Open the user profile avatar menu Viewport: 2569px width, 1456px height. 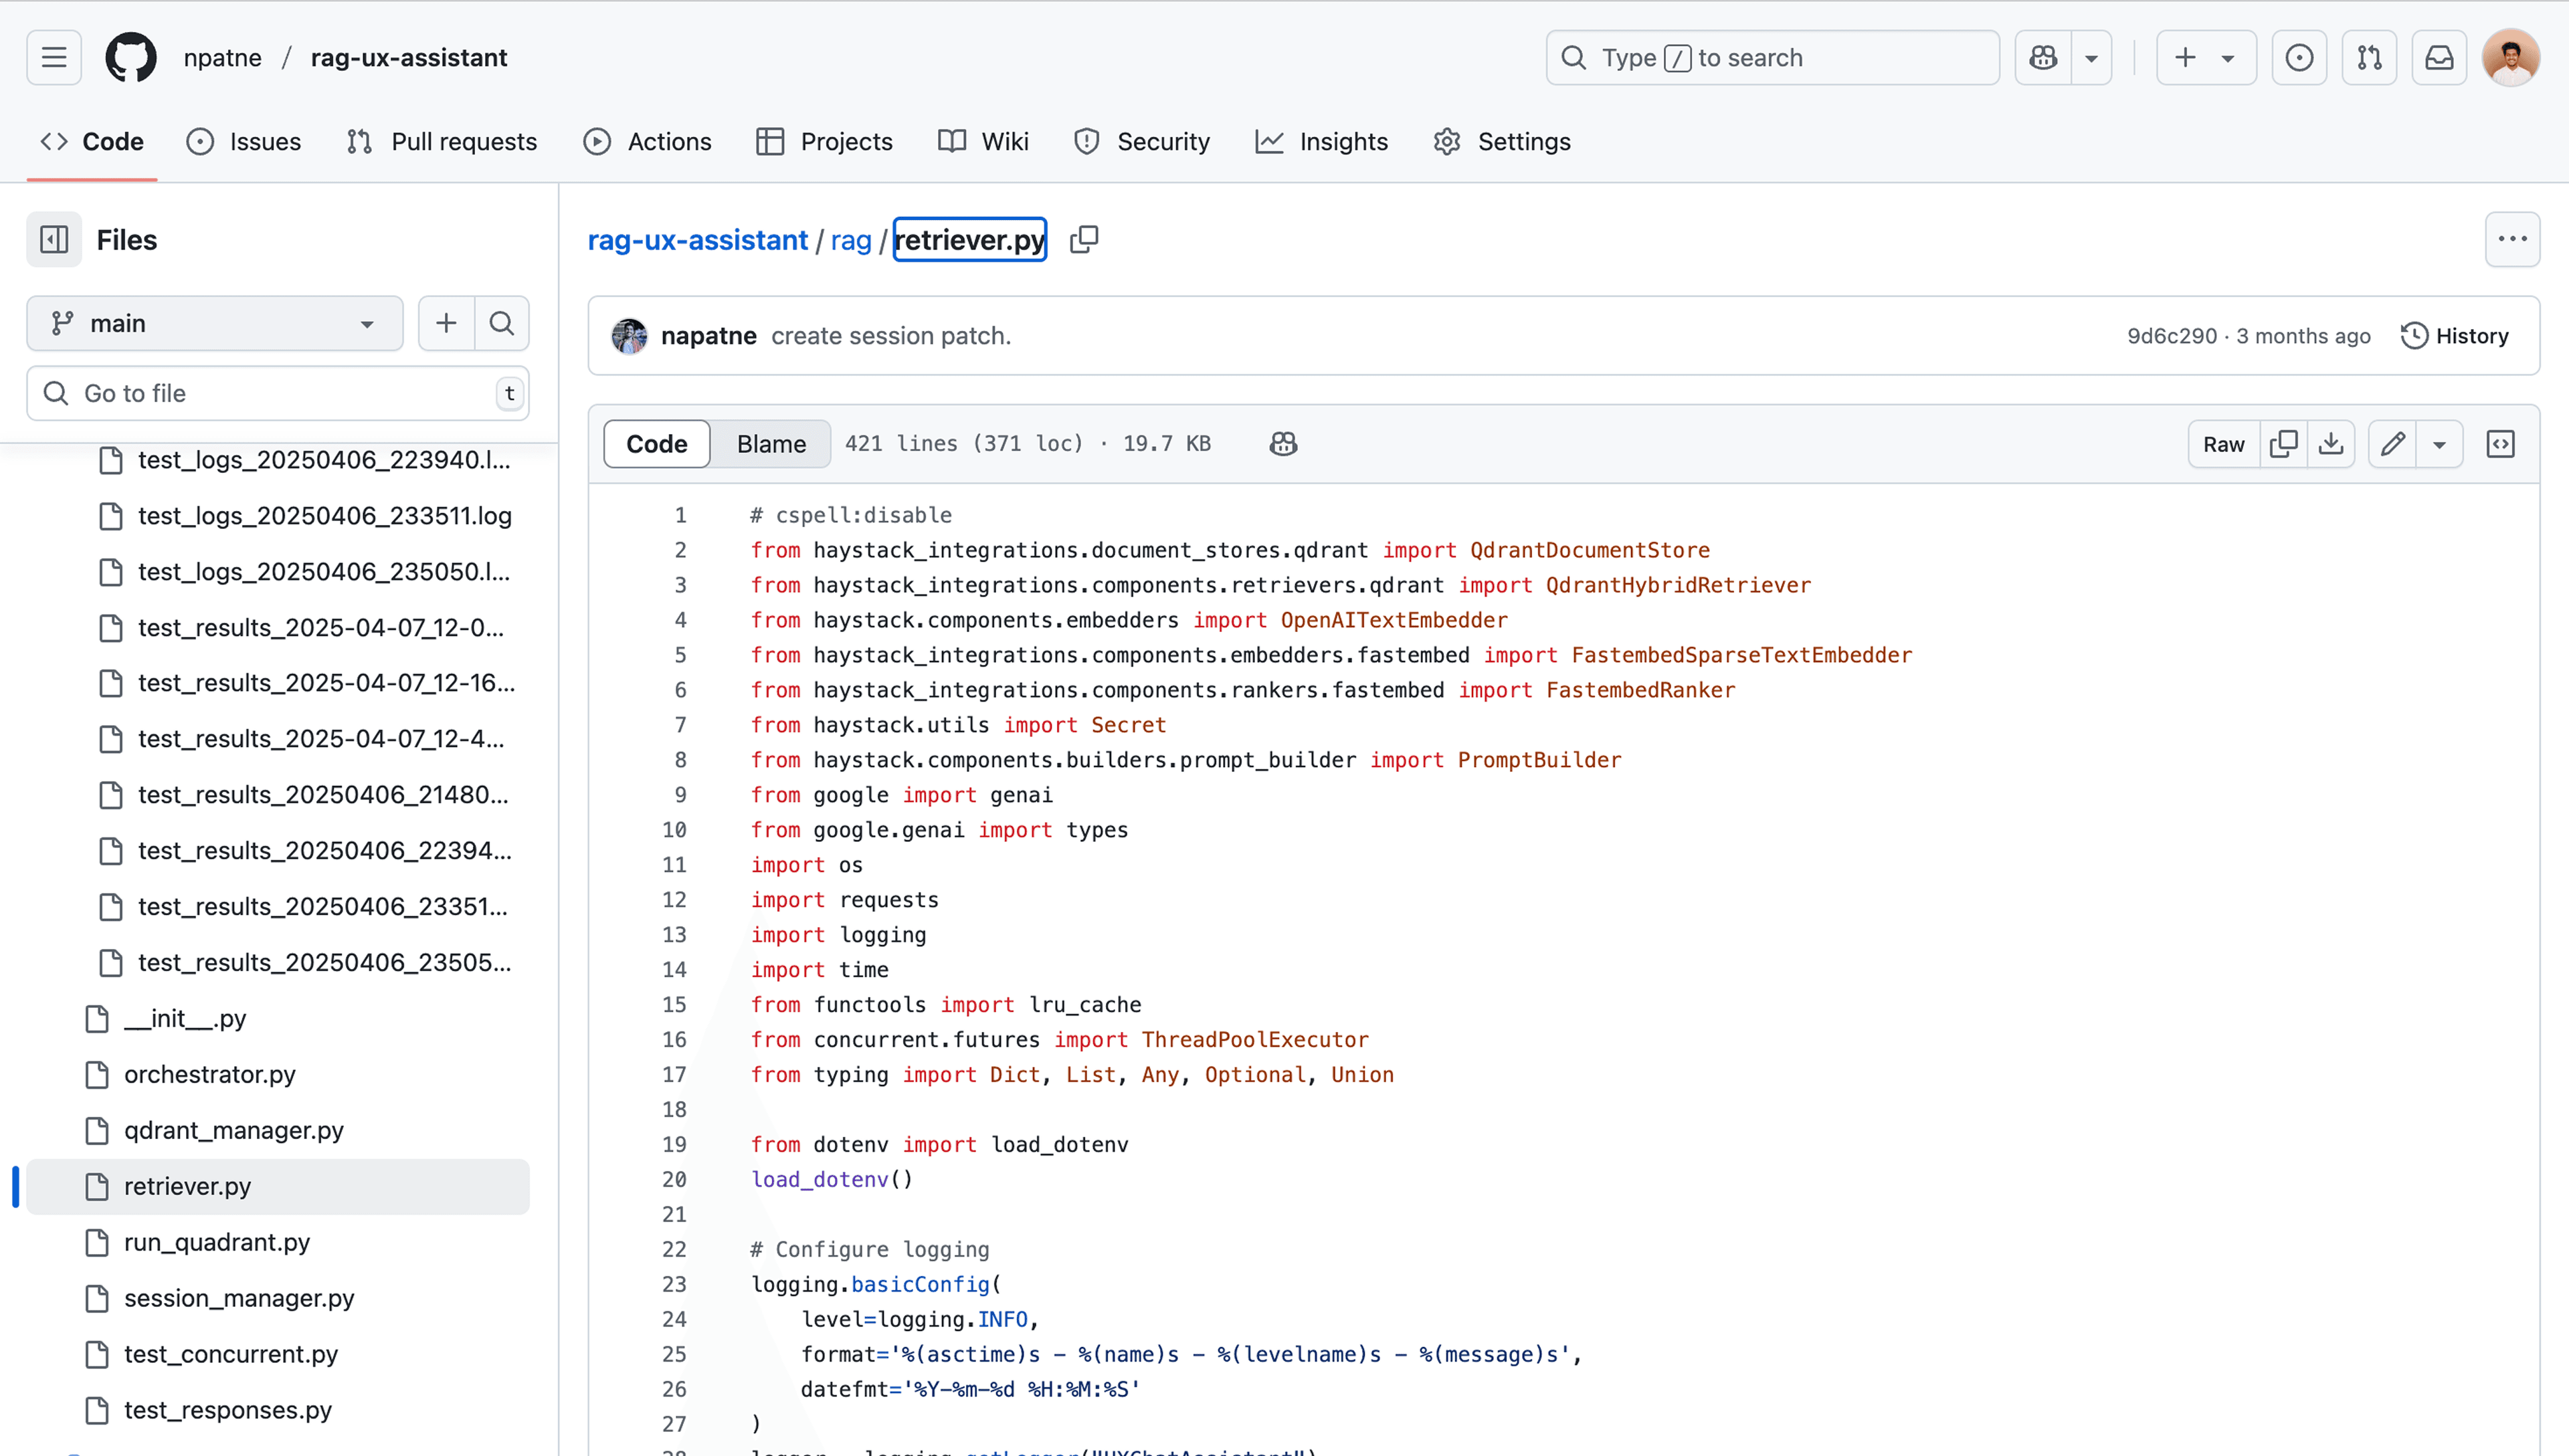(2510, 57)
